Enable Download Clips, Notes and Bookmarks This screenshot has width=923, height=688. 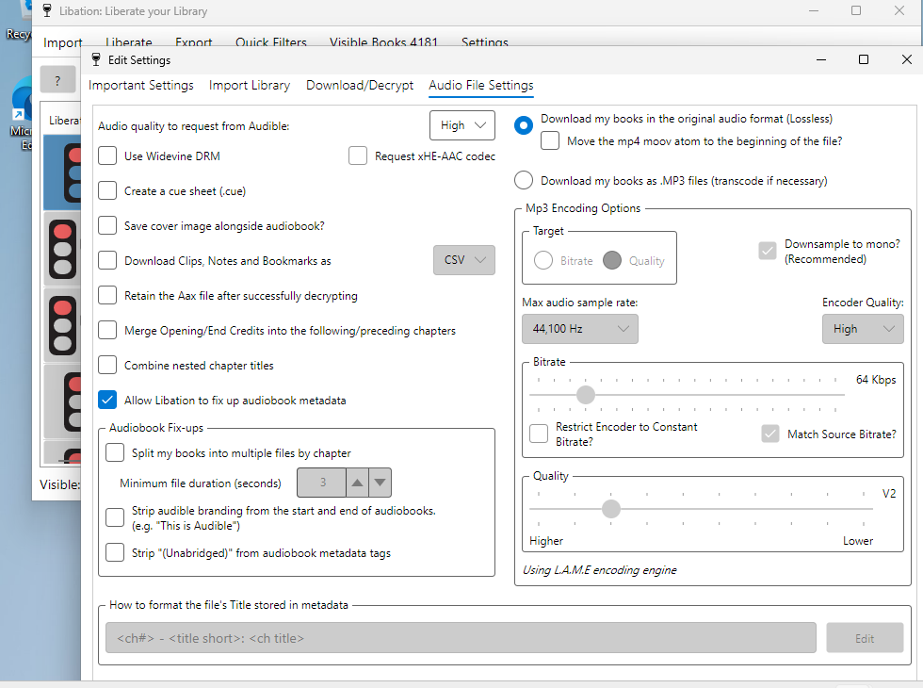[107, 260]
